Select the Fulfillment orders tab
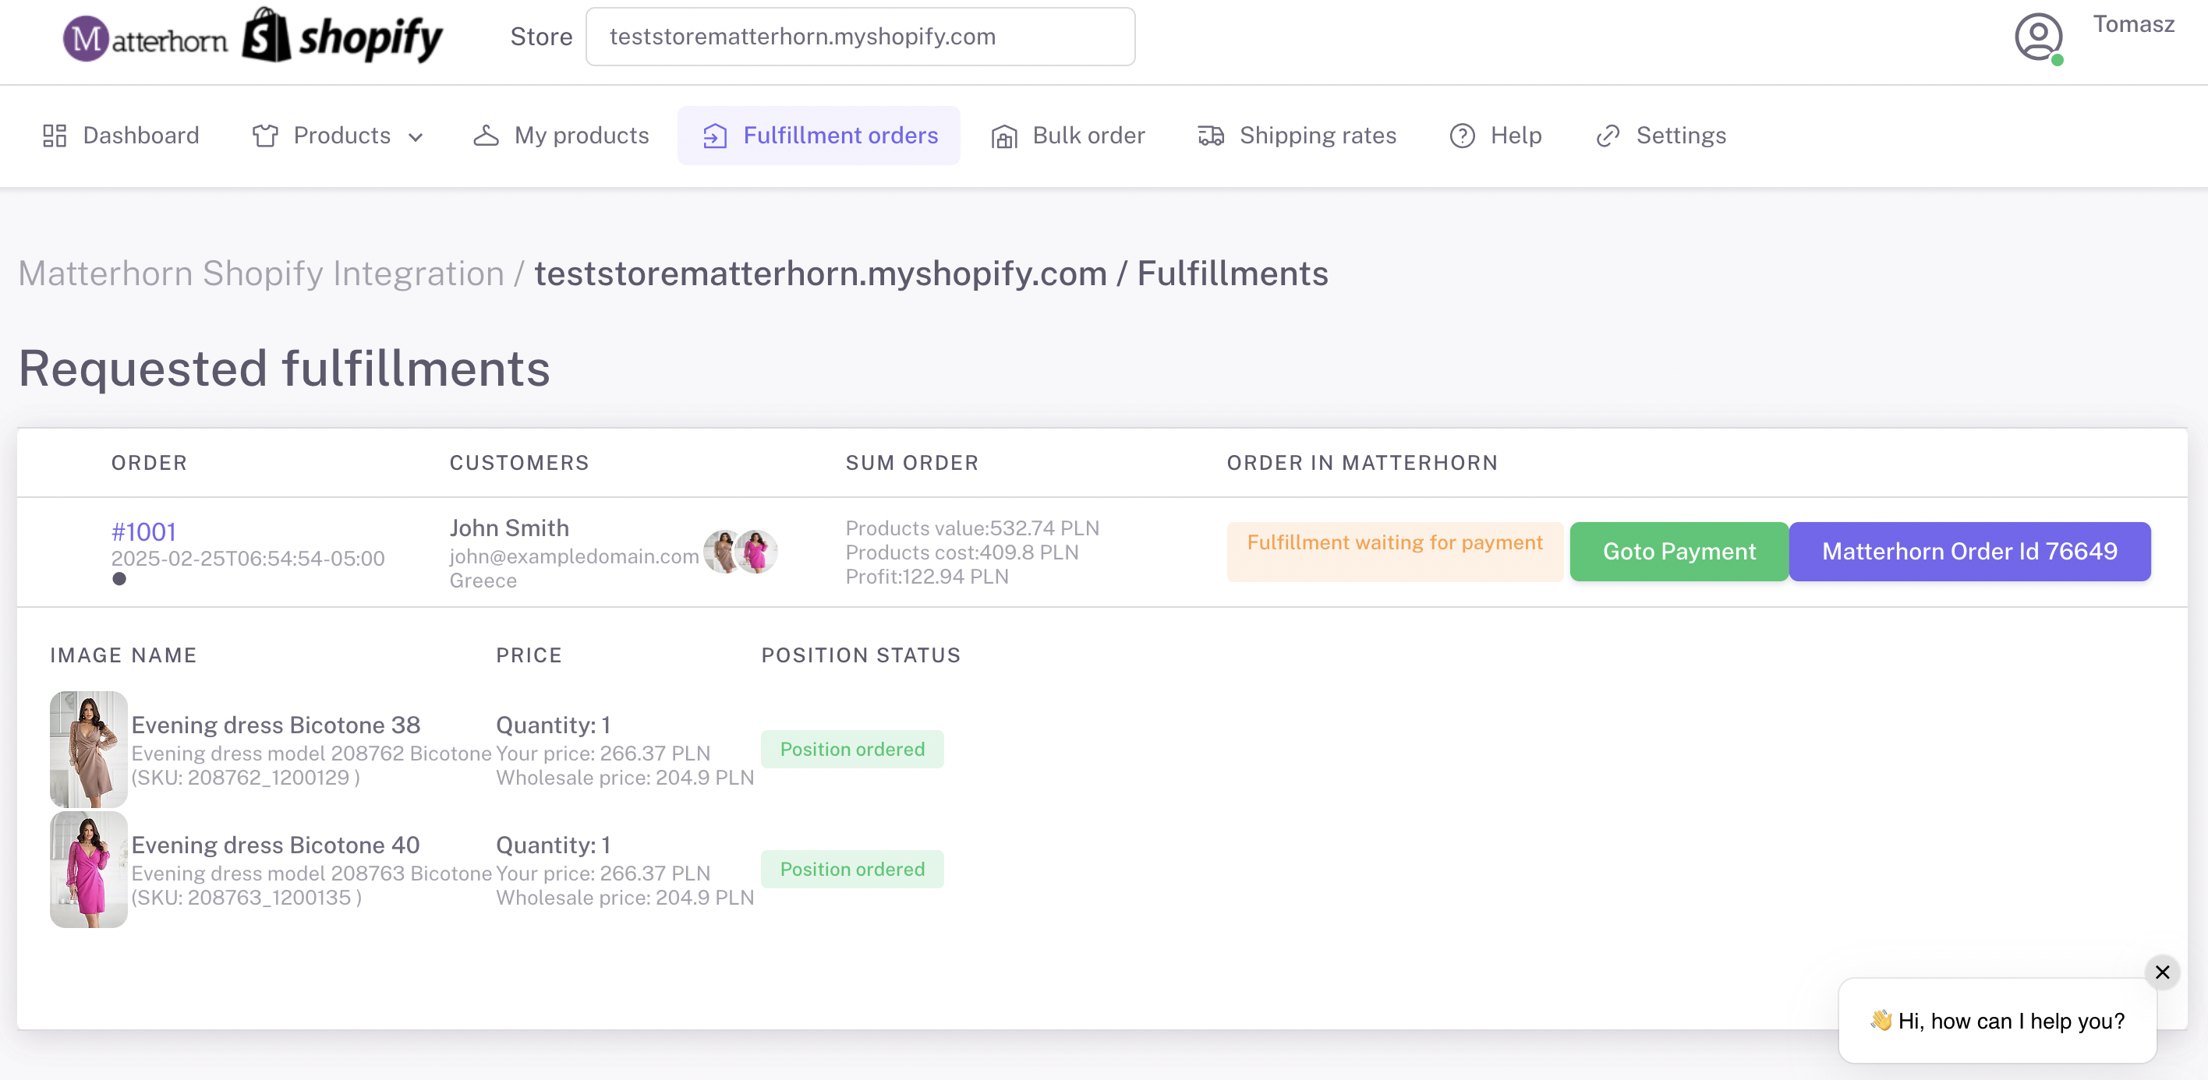Viewport: 2208px width, 1080px height. click(819, 136)
